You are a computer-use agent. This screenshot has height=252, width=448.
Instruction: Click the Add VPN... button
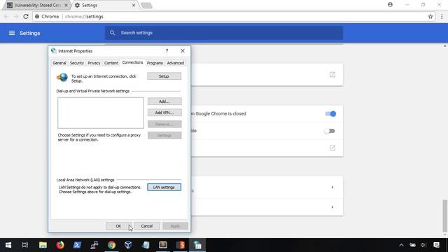164,113
